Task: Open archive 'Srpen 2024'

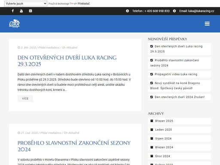Action: click(x=163, y=138)
